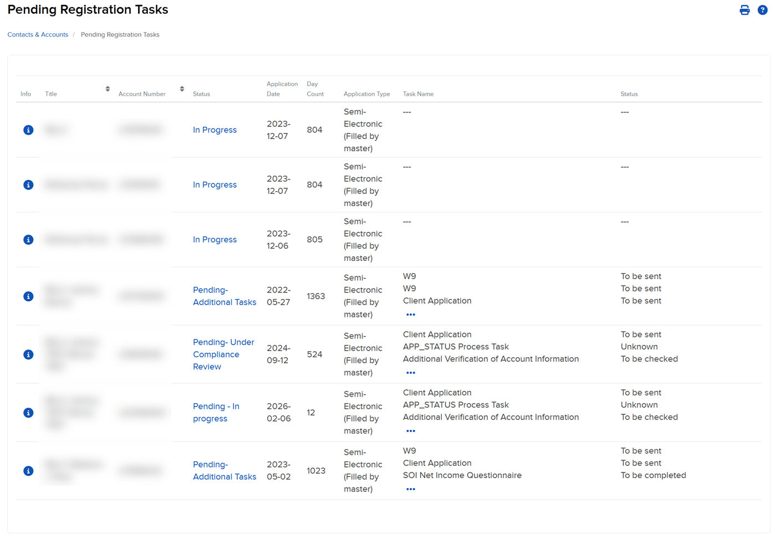The image size is (776, 539).
Task: Sort the table by Account Number column
Action: coord(181,88)
